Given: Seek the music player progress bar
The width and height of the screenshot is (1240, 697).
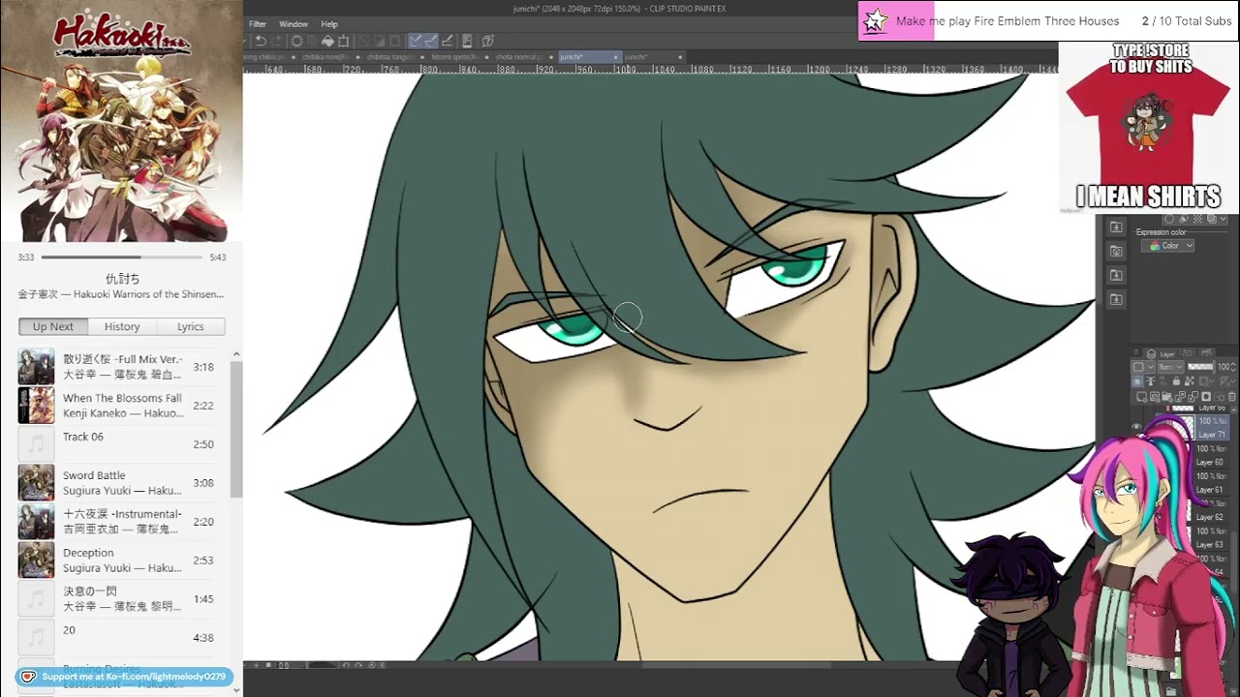Looking at the screenshot, I should [x=122, y=258].
